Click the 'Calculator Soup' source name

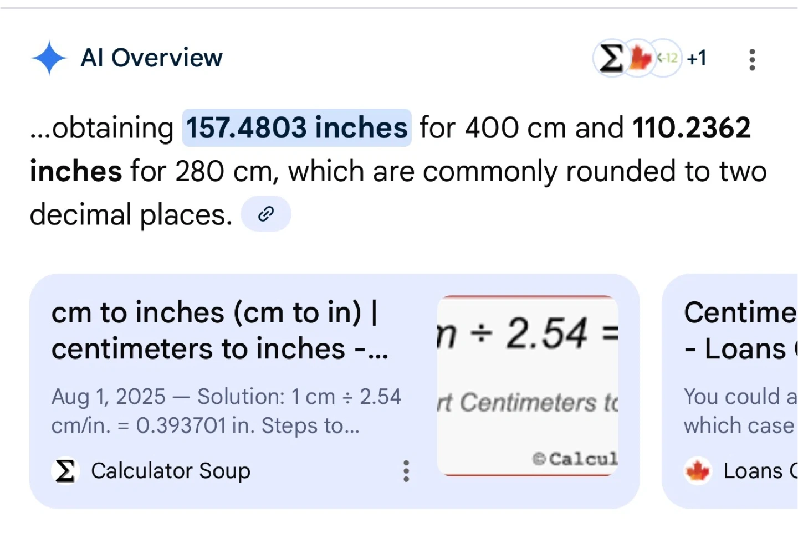point(171,471)
